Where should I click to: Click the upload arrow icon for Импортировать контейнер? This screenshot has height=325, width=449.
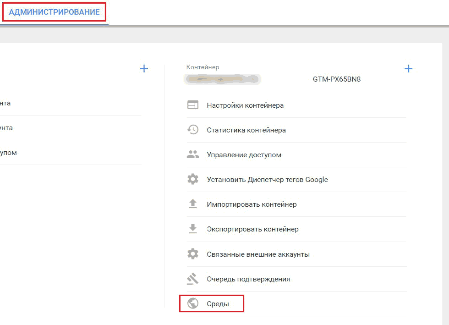pos(193,204)
